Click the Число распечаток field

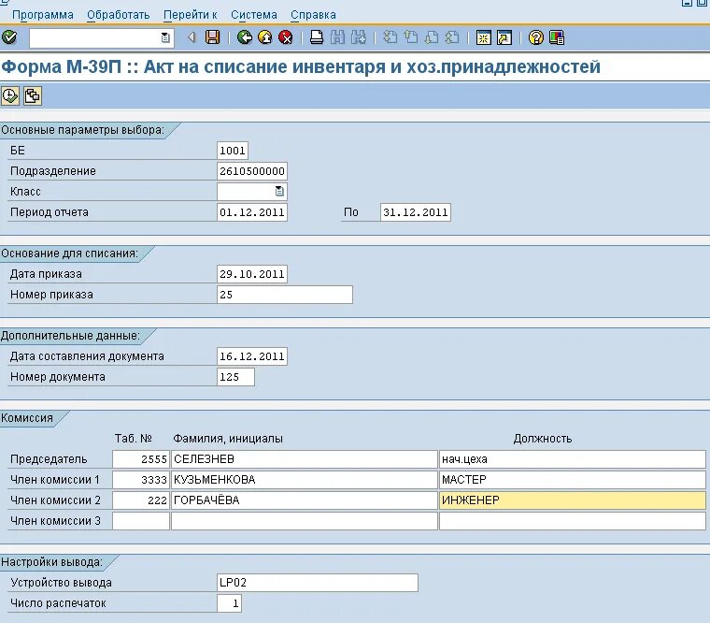pyautogui.click(x=229, y=603)
